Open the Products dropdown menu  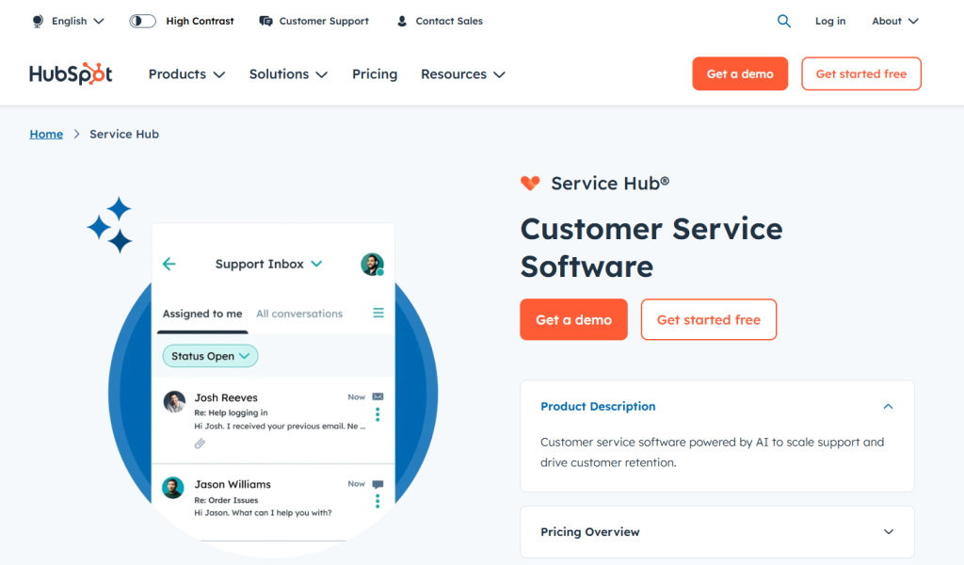(185, 73)
